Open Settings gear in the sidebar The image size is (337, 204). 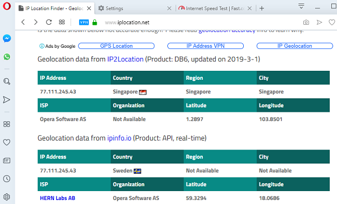tap(7, 197)
